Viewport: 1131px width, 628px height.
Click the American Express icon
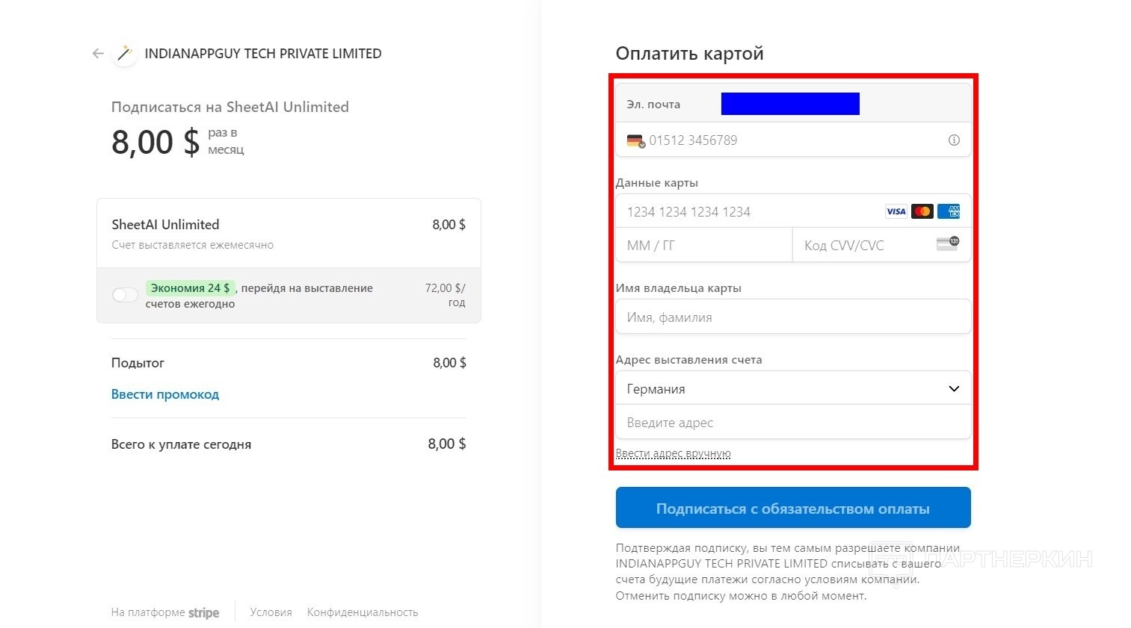(949, 211)
